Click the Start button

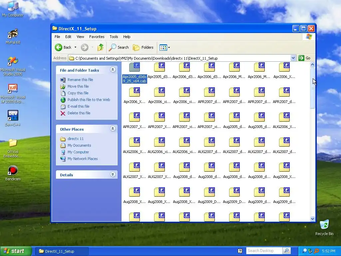[16, 251]
